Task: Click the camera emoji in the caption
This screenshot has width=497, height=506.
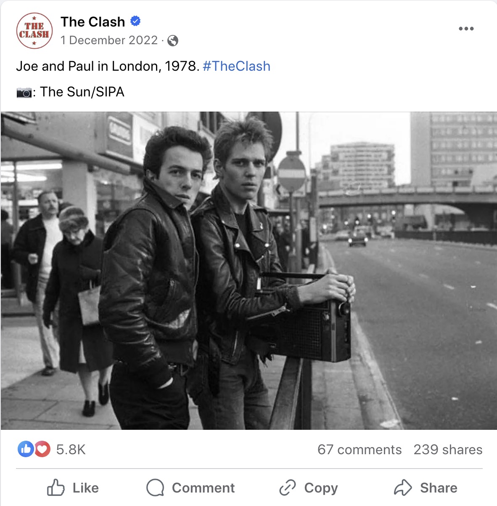Action: pos(24,92)
